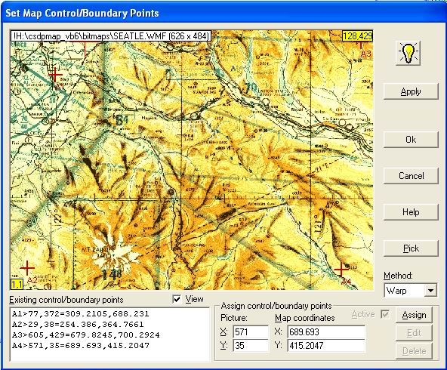The height and width of the screenshot is (370, 447).
Task: Open Help for this dialog
Action: 411,212
